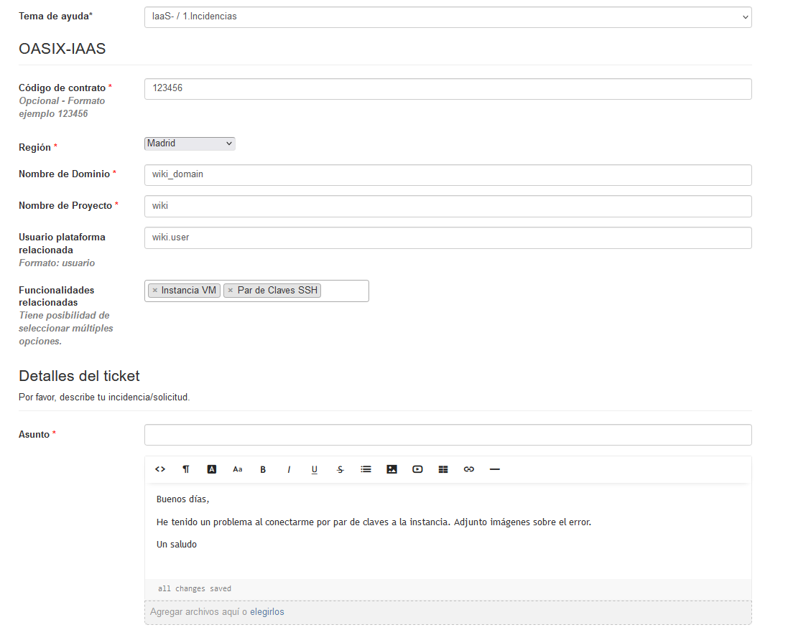The image size is (788, 635).
Task: Toggle HTML code view in editor
Action: 160,469
